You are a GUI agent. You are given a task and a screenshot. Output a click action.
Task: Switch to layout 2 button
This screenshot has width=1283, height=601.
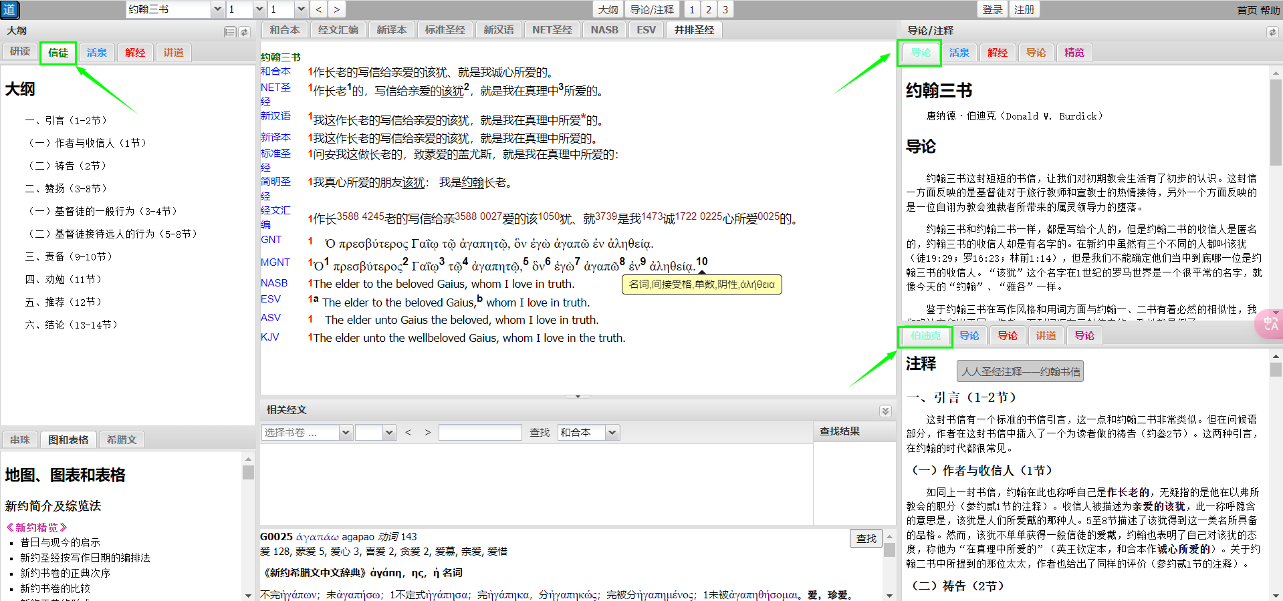coord(709,9)
